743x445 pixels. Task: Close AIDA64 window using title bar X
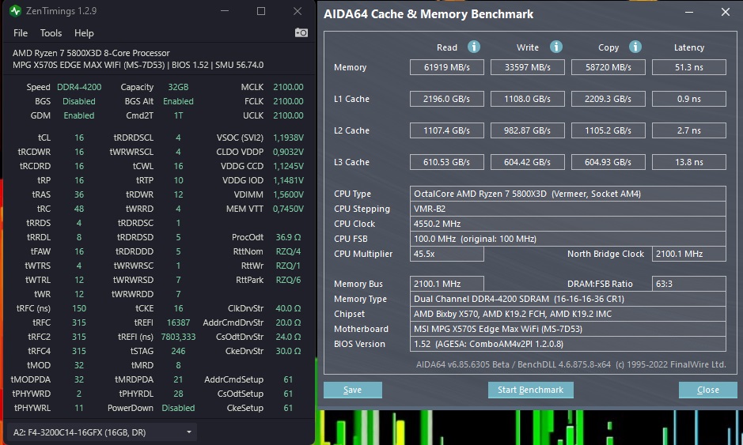tap(726, 12)
